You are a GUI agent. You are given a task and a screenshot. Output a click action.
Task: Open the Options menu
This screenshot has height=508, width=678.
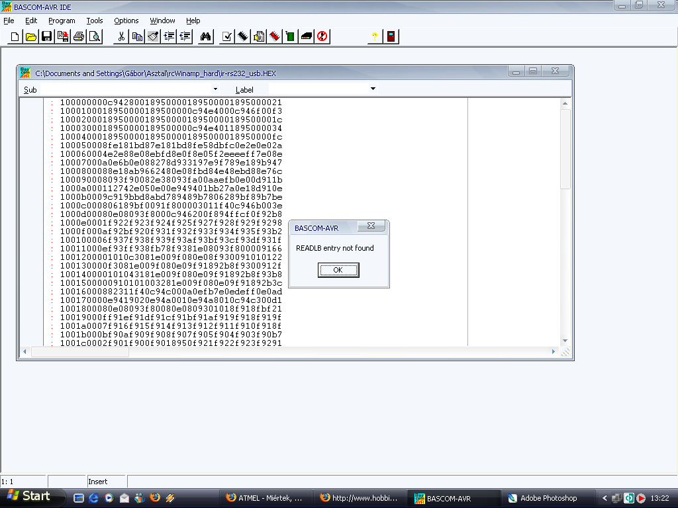pyautogui.click(x=126, y=21)
